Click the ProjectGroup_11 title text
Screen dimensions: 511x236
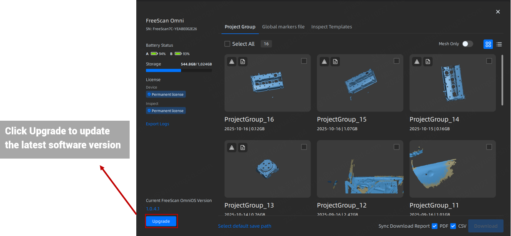(434, 205)
